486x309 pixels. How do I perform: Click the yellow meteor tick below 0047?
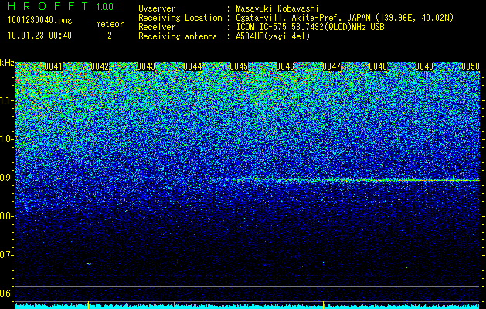[x=323, y=304]
